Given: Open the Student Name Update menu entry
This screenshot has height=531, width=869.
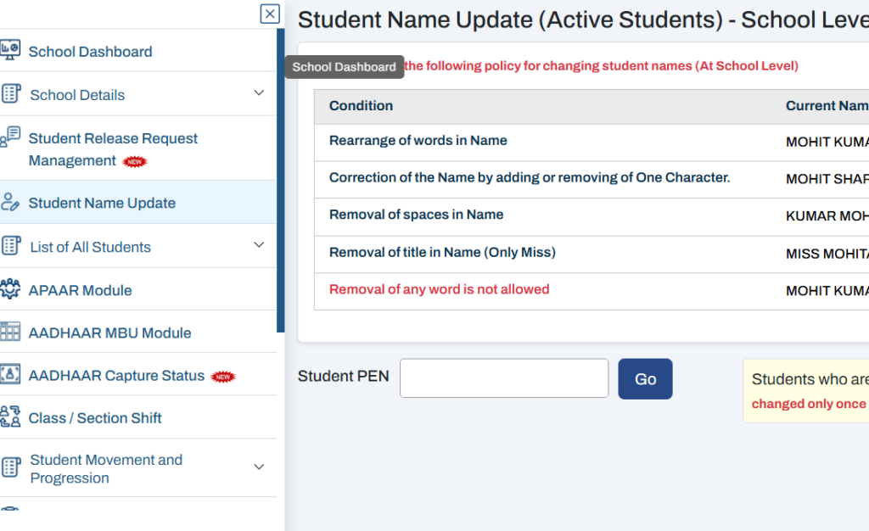Looking at the screenshot, I should tap(102, 202).
